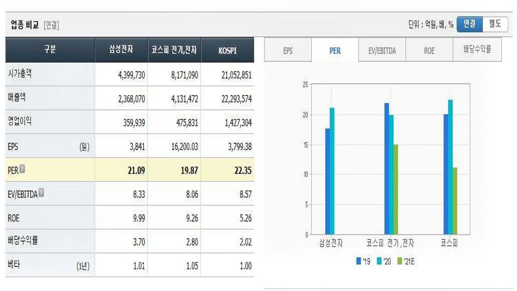517x291 pixels.
Task: Click dividend yield value 3.70
Action: (139, 242)
